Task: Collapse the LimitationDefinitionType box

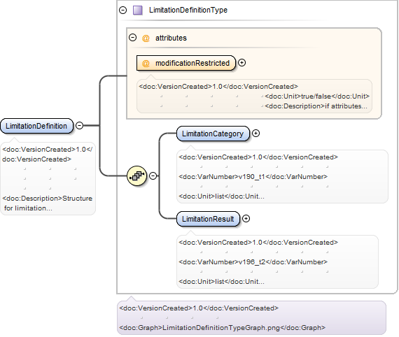Action: (123, 10)
